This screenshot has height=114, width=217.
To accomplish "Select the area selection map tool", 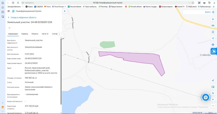I will pyautogui.click(x=213, y=32).
